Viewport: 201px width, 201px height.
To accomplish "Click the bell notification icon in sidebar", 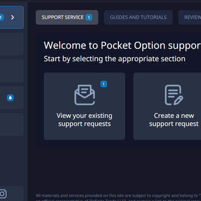I will [x=10, y=98].
